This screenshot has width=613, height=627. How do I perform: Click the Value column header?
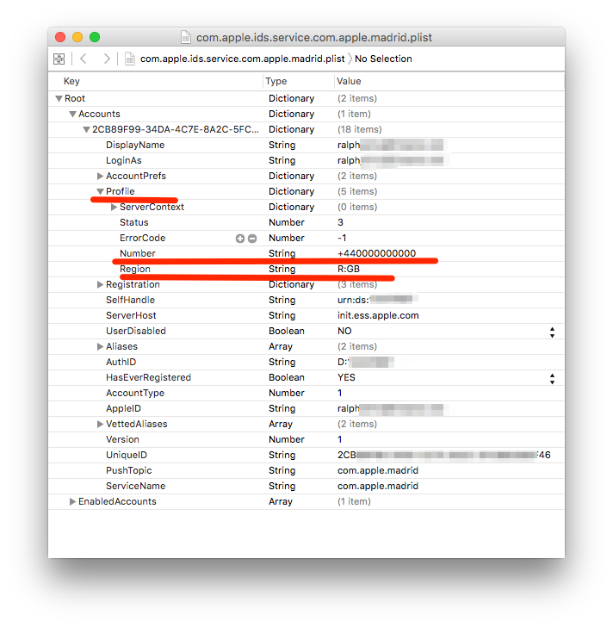(x=349, y=81)
